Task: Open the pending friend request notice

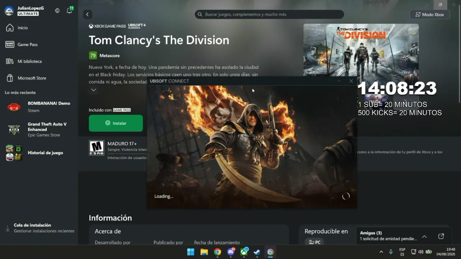Action: pos(388,239)
